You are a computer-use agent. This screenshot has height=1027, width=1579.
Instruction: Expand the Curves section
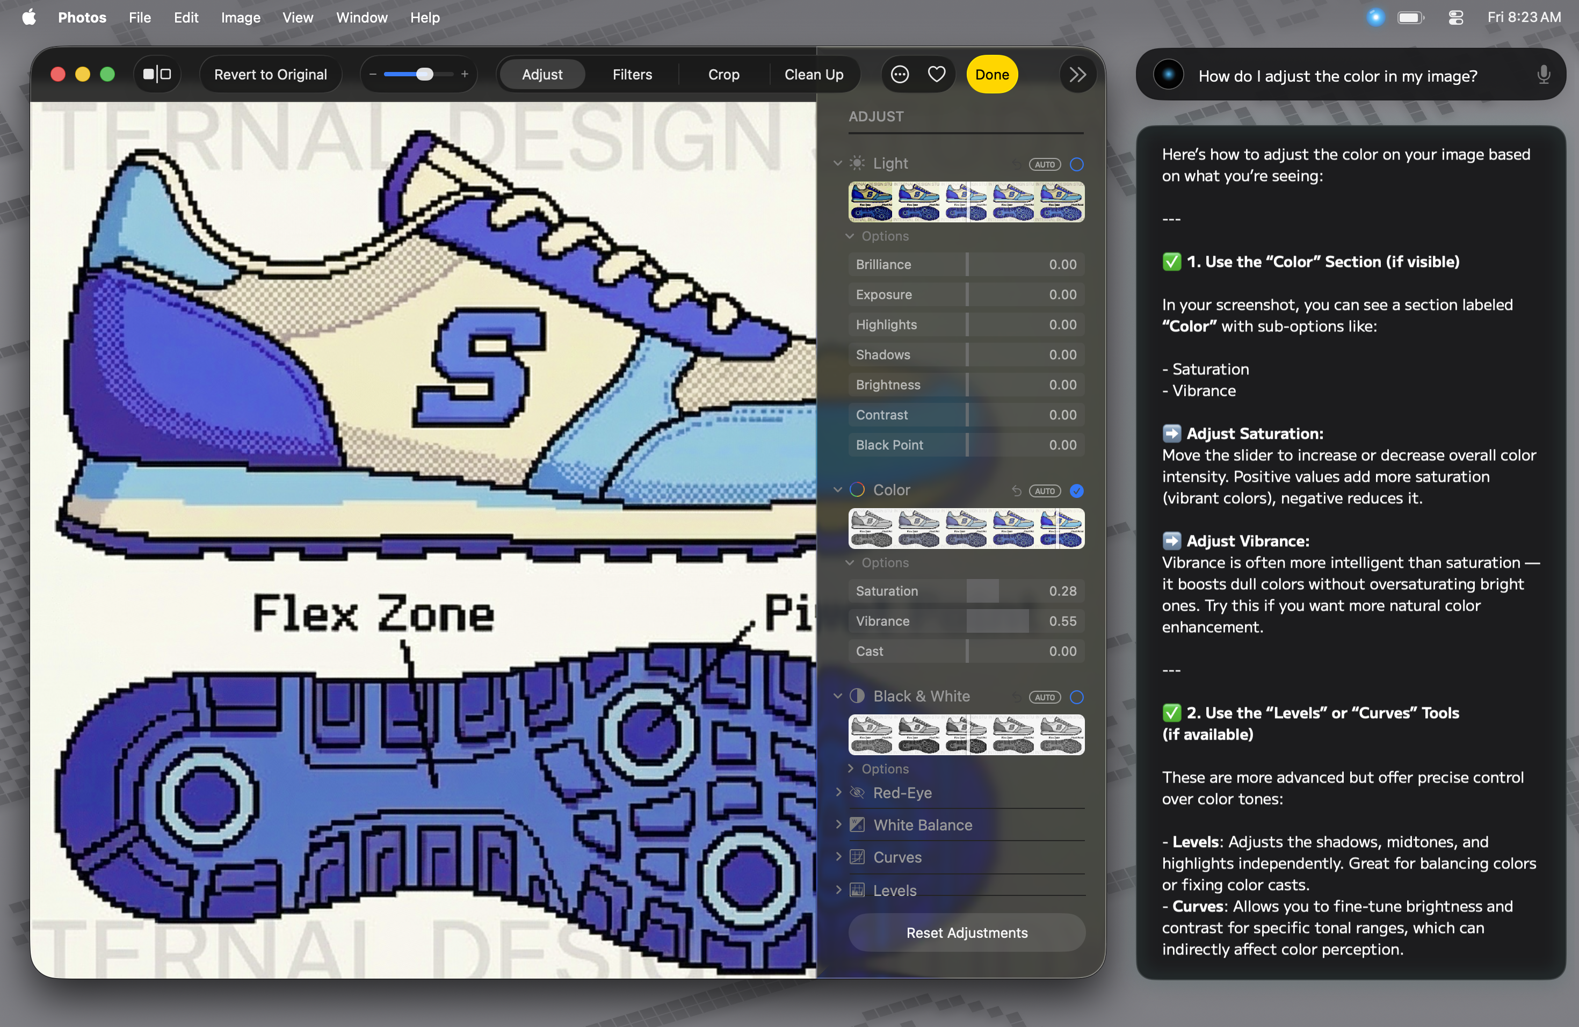pos(838,857)
